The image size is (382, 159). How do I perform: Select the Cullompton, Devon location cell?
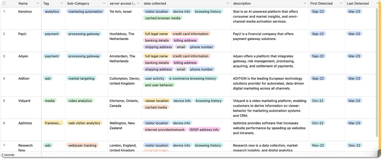[x=125, y=86]
